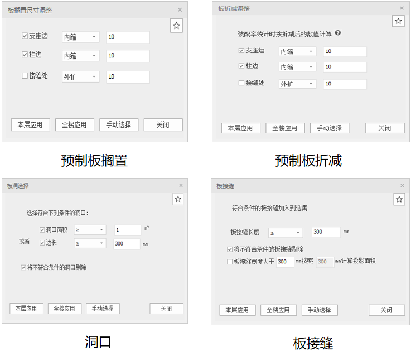Click 柱边 value field in 板搁置尺寸调整
Viewport: 411px width, 356px height.
click(128, 56)
